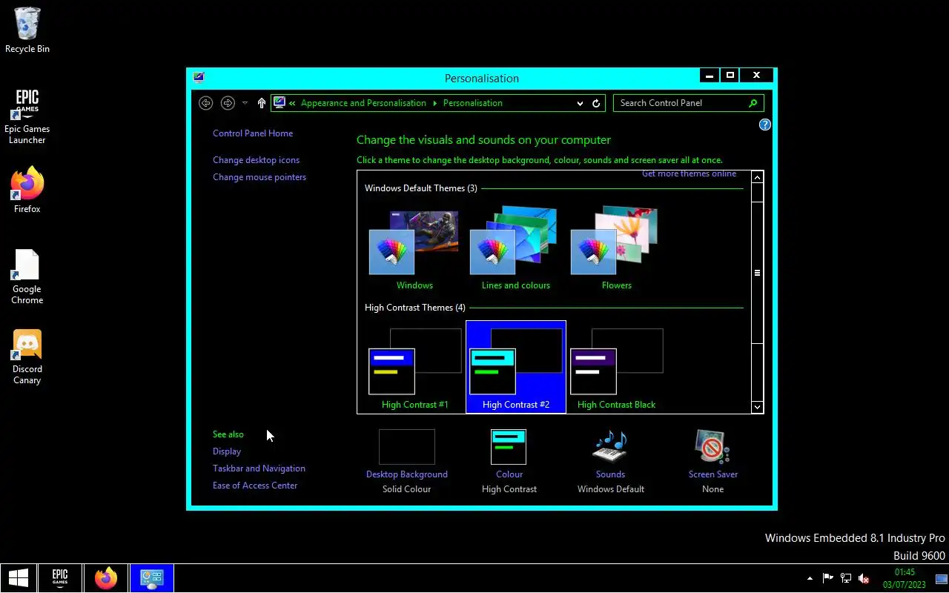This screenshot has height=593, width=949.
Task: Select the High Contrast #2 theme
Action: point(516,368)
